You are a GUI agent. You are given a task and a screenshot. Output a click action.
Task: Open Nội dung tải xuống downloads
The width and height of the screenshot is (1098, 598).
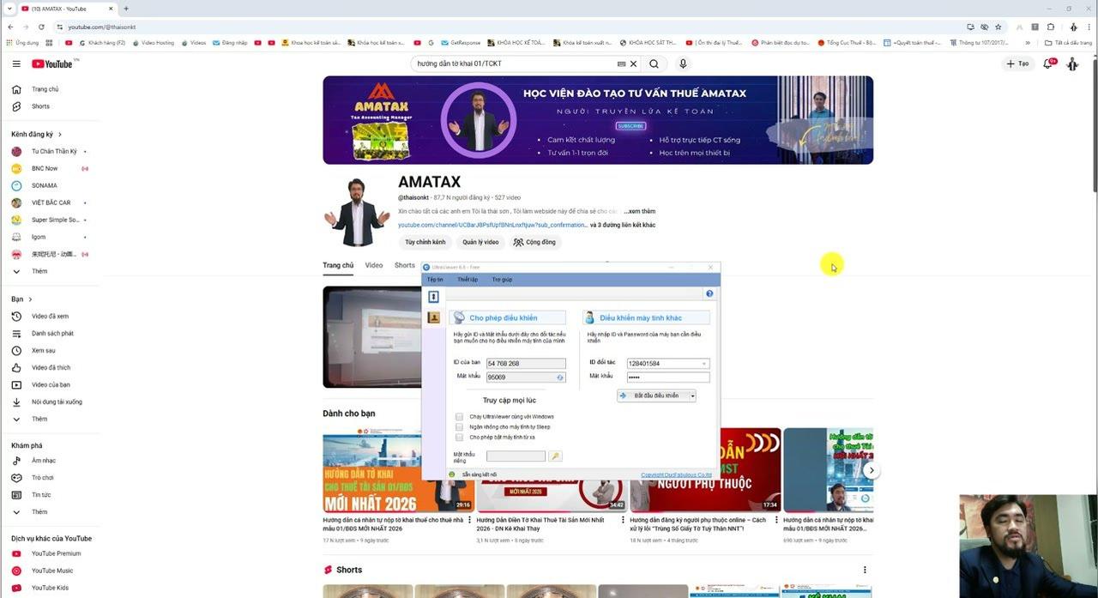[x=57, y=402]
